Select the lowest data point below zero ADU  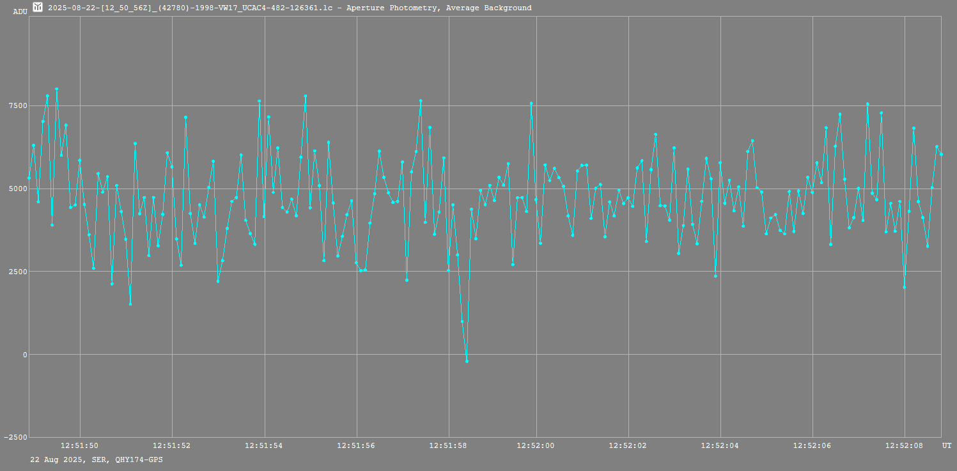pos(467,361)
